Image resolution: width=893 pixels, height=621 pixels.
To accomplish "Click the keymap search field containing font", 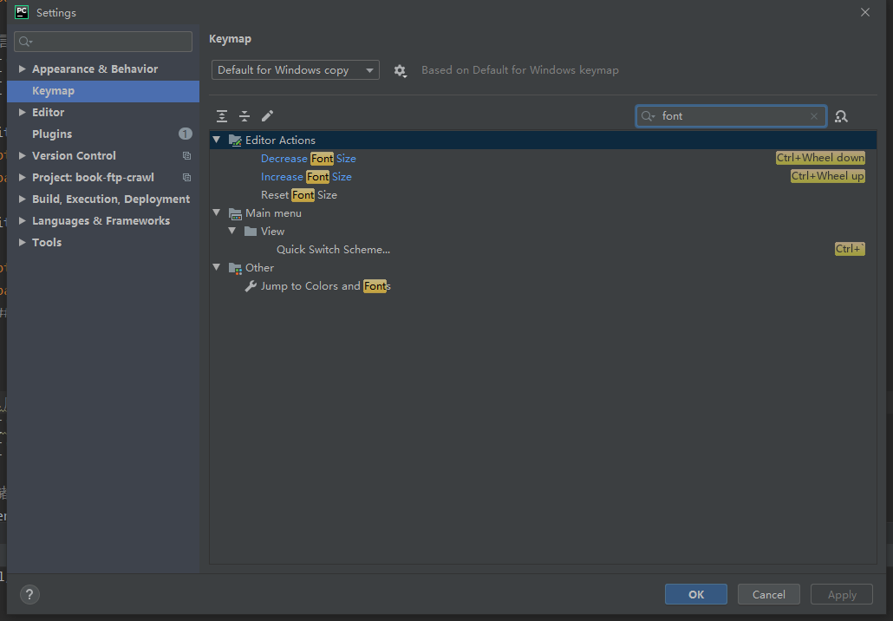I will coord(731,116).
